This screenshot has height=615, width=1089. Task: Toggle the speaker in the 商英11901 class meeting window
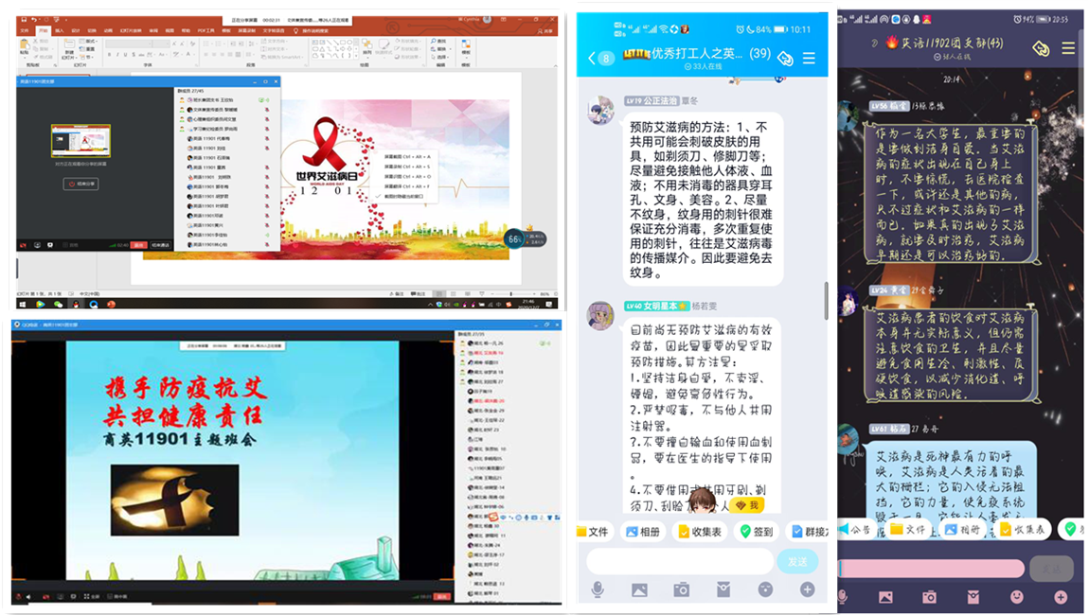point(27,597)
